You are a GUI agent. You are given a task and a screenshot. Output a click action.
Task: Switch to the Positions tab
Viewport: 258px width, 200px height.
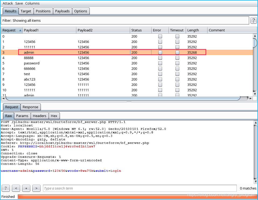[x=43, y=11]
